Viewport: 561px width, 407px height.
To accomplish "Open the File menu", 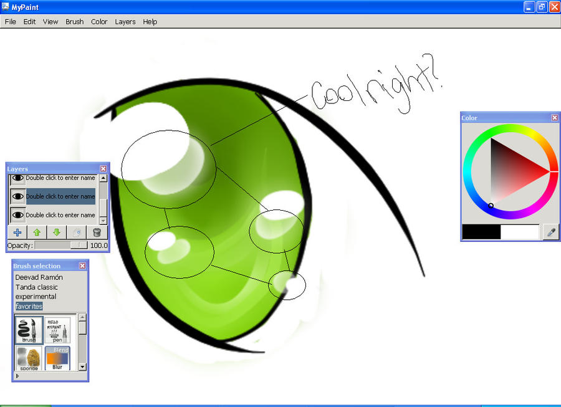I will 10,22.
